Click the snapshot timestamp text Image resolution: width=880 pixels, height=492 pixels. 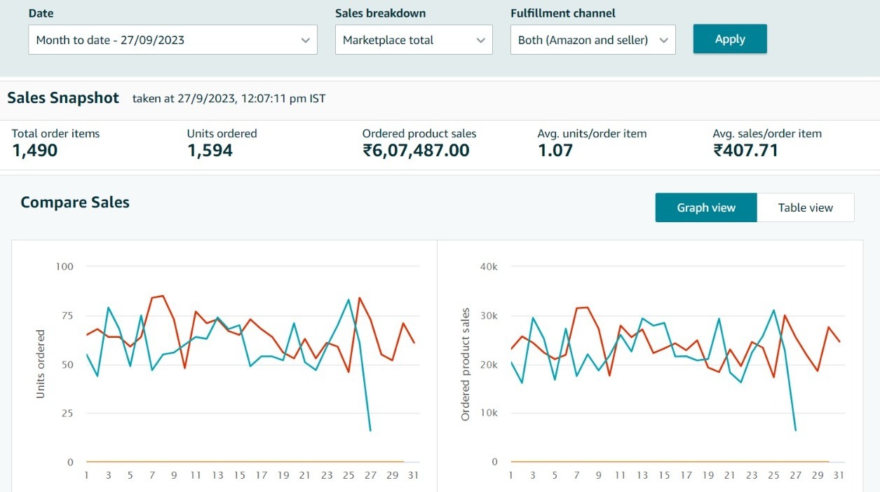click(x=229, y=99)
